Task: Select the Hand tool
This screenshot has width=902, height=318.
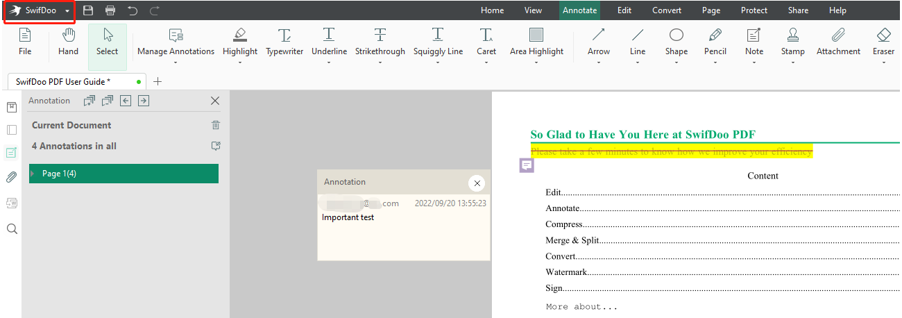Action: (x=68, y=42)
